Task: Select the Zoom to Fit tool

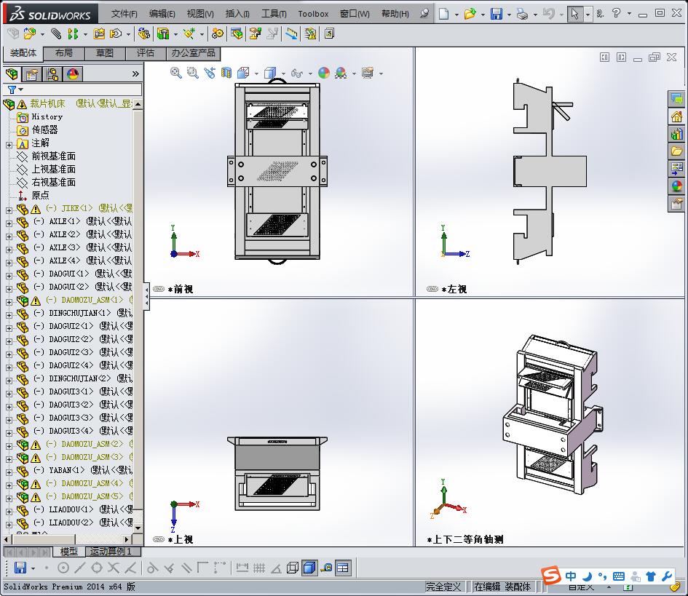Action: click(175, 73)
